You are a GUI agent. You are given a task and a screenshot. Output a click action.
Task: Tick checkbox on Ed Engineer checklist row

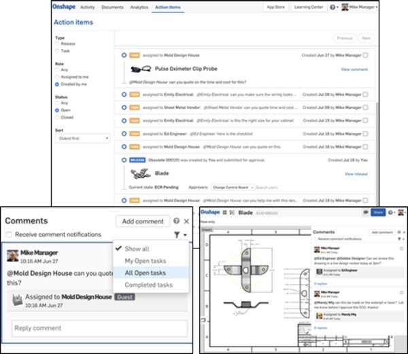pos(365,133)
